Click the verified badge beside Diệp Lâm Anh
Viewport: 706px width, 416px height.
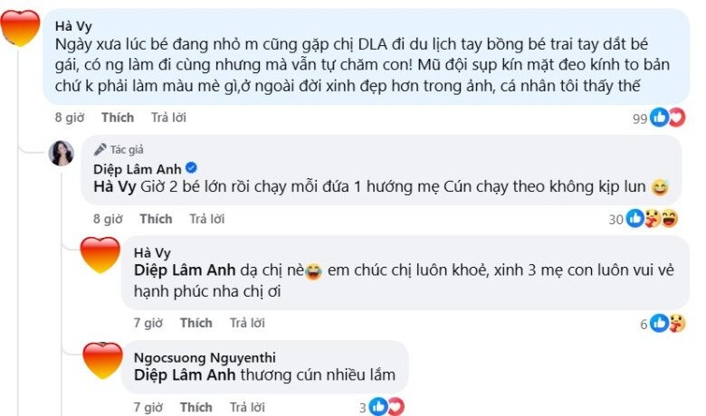[x=191, y=167]
